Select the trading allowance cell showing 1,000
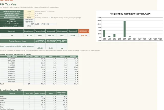The width and height of the screenshot is (164, 110). click(29, 18)
